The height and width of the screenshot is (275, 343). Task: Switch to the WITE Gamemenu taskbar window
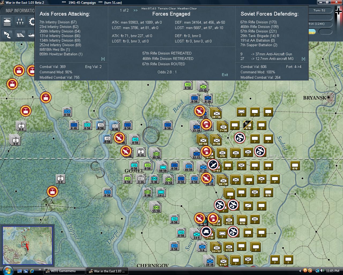pos(64,271)
